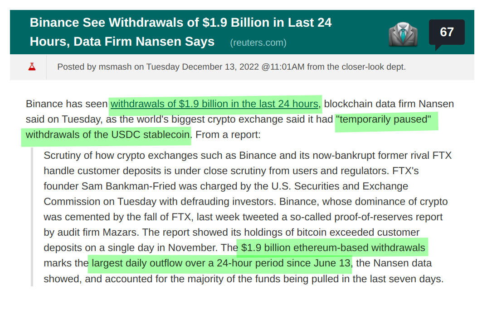Open the underlined $1.9 billion withdrawals link
Image resolution: width=487 pixels, height=318 pixels.
click(x=214, y=104)
